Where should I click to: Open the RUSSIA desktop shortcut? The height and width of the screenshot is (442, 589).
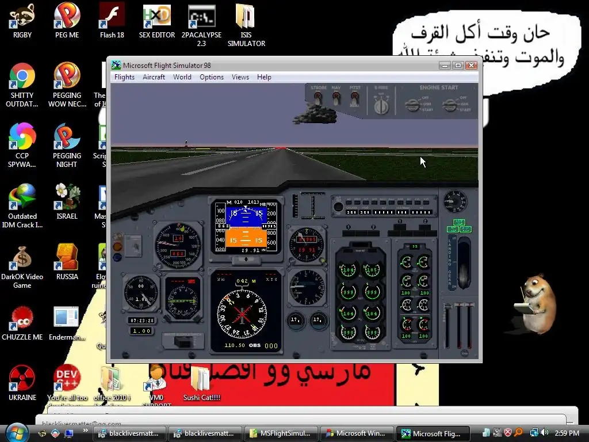[67, 262]
